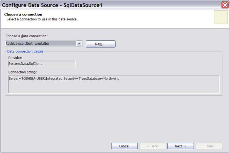This screenshot has width=230, height=153.
Task: Click the Back button
Action: point(152,146)
